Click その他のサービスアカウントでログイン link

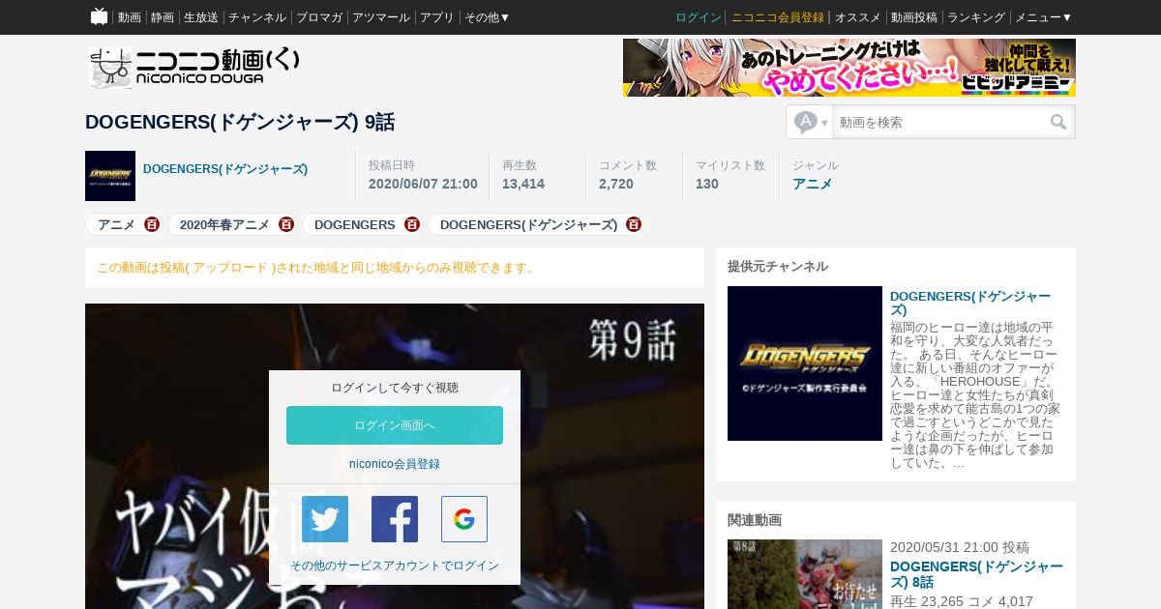click(395, 565)
